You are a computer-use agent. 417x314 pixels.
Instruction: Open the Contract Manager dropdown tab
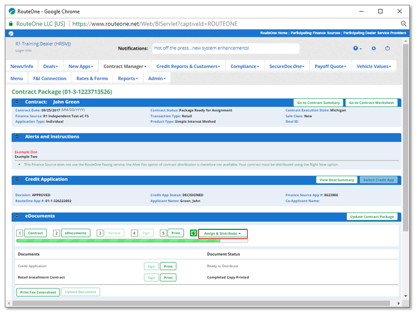pos(125,66)
